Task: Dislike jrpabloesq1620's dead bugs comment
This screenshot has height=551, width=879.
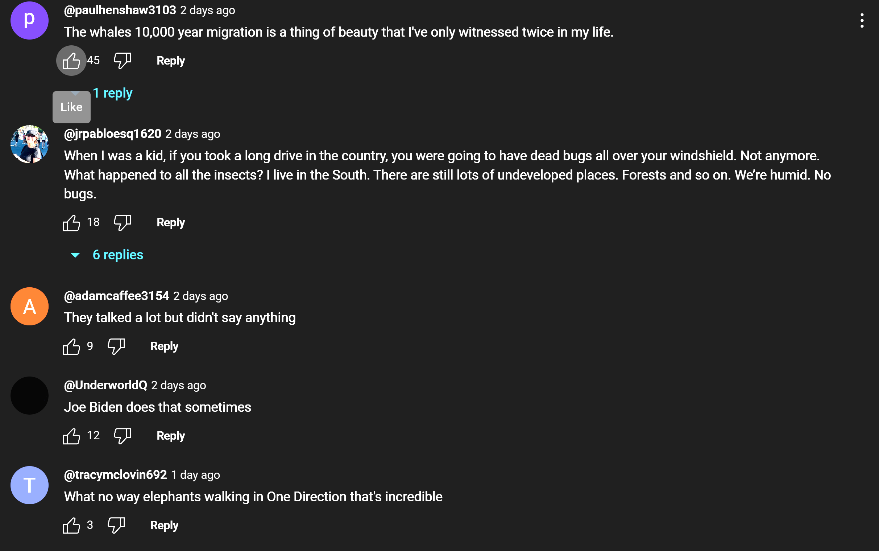Action: tap(123, 222)
